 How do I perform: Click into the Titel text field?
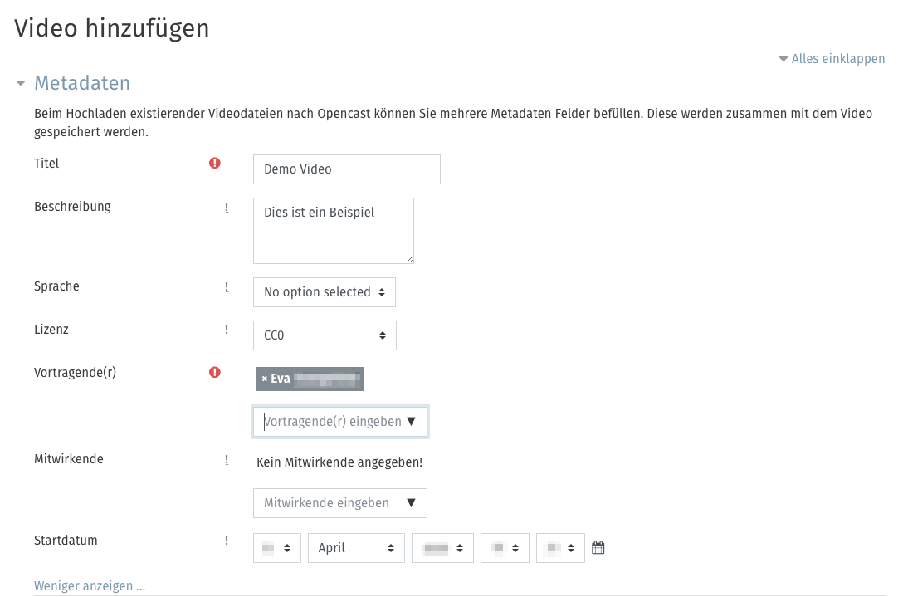pyautogui.click(x=346, y=169)
